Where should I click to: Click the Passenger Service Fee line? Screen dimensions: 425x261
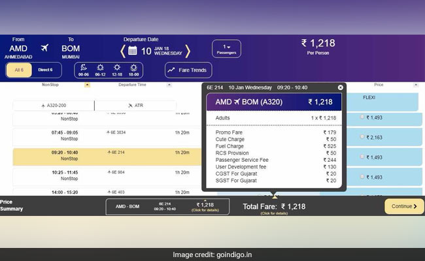(276, 160)
